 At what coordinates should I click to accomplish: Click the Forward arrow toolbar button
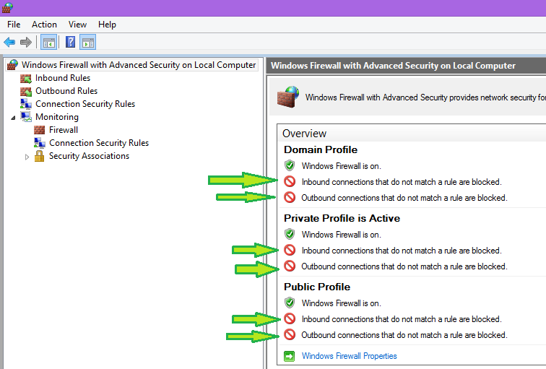pos(26,43)
